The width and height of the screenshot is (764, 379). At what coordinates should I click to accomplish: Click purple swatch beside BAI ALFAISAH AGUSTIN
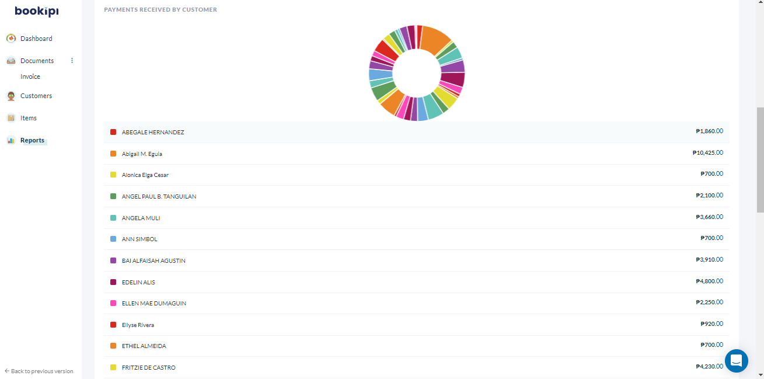click(113, 260)
